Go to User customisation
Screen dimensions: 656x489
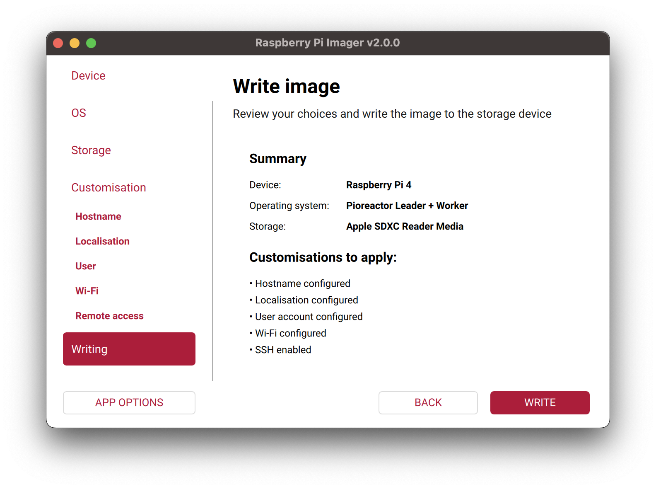pyautogui.click(x=86, y=266)
